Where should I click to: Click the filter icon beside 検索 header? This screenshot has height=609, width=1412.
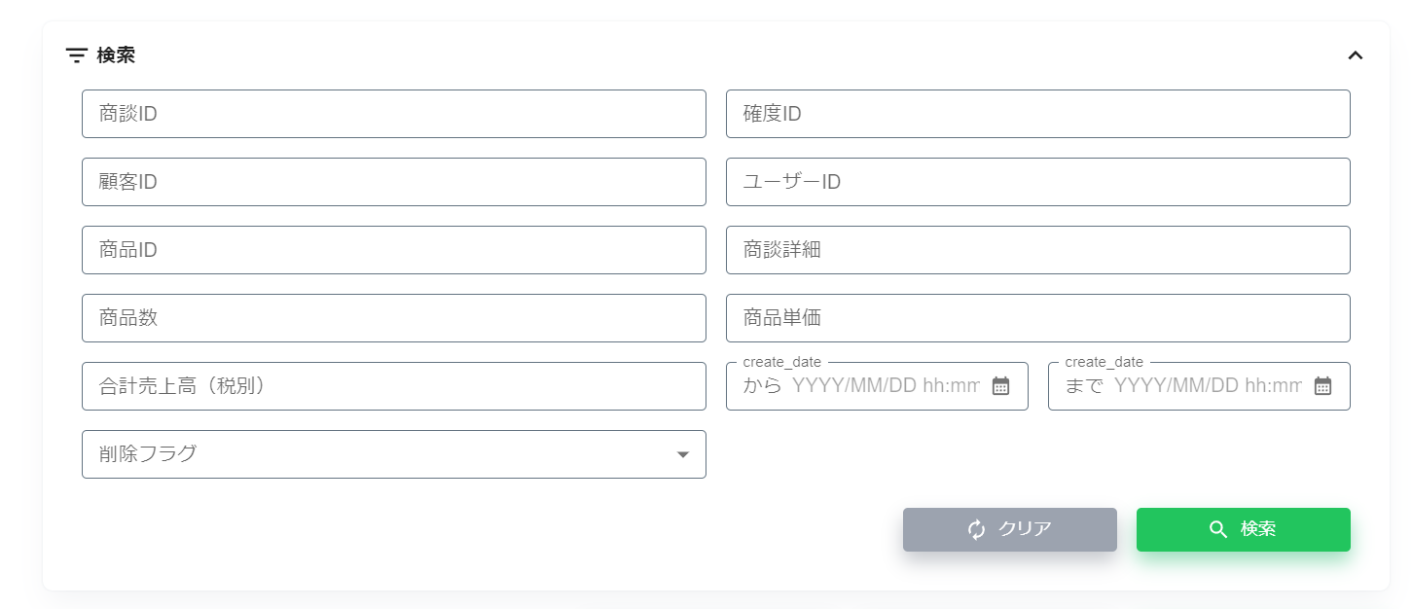[76, 55]
